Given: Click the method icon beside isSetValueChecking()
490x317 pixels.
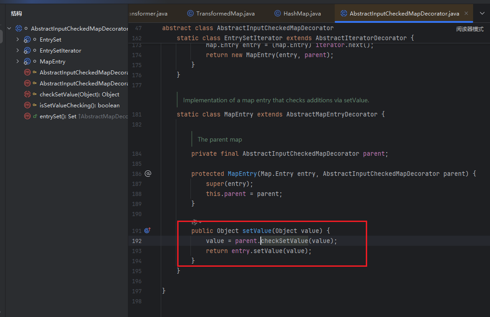Looking at the screenshot, I should [x=27, y=106].
